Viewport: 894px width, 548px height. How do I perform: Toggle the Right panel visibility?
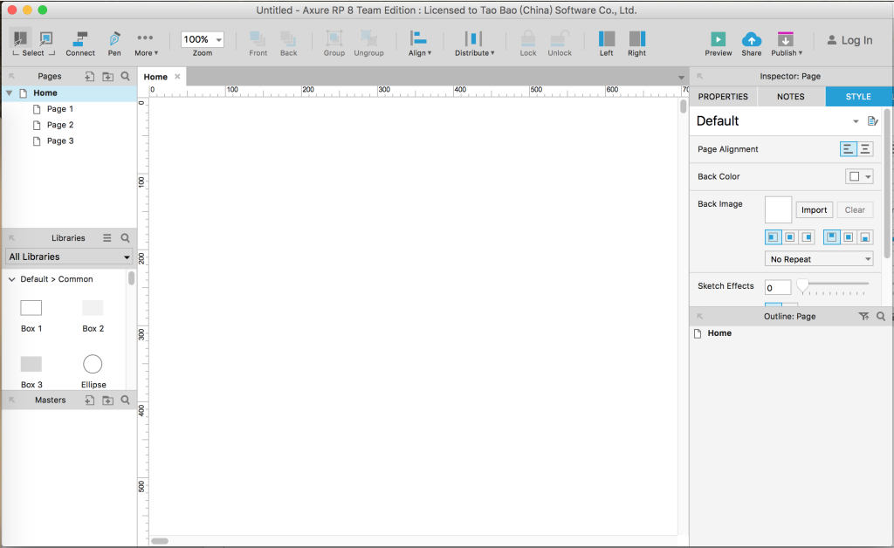coord(636,44)
